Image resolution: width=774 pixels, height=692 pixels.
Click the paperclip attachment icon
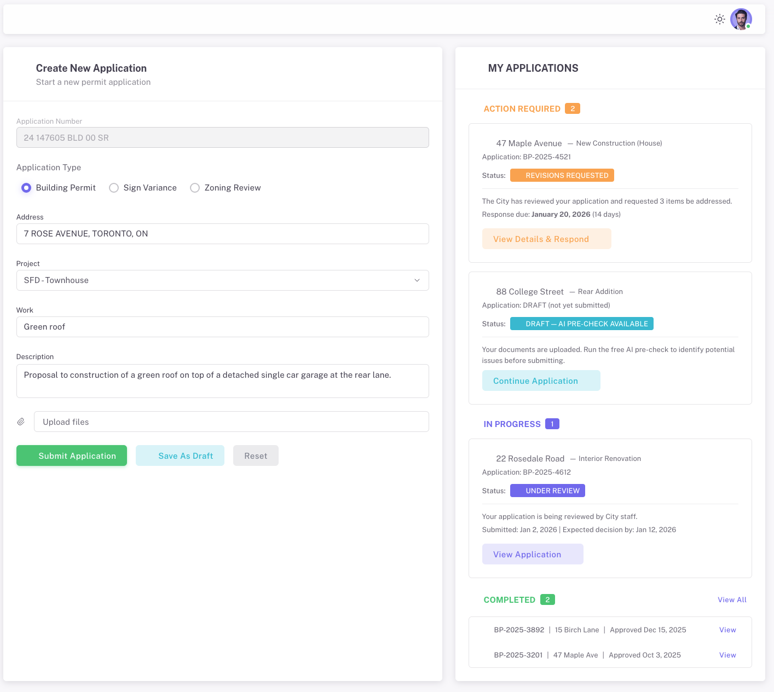[x=21, y=422]
